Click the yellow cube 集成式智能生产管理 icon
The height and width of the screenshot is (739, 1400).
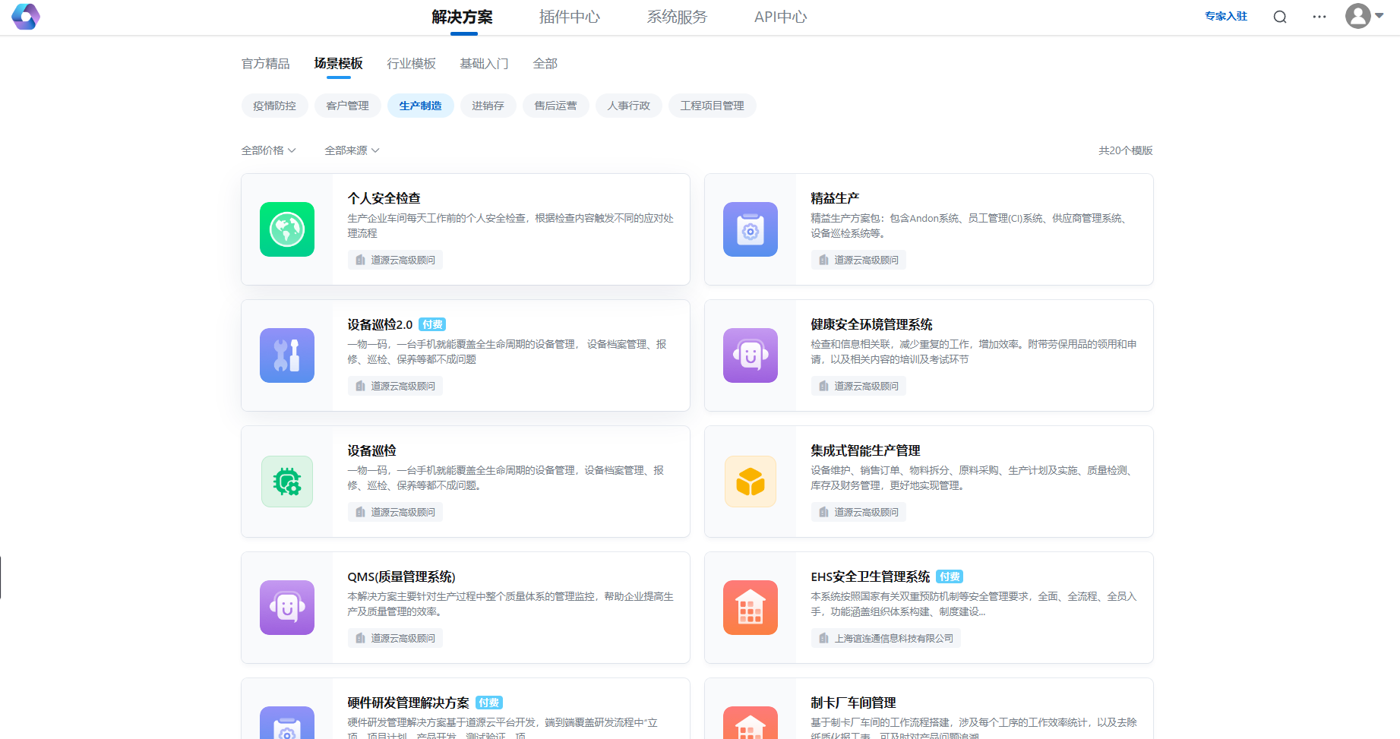point(751,482)
